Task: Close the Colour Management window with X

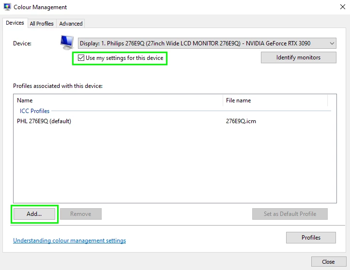Action: click(343, 7)
